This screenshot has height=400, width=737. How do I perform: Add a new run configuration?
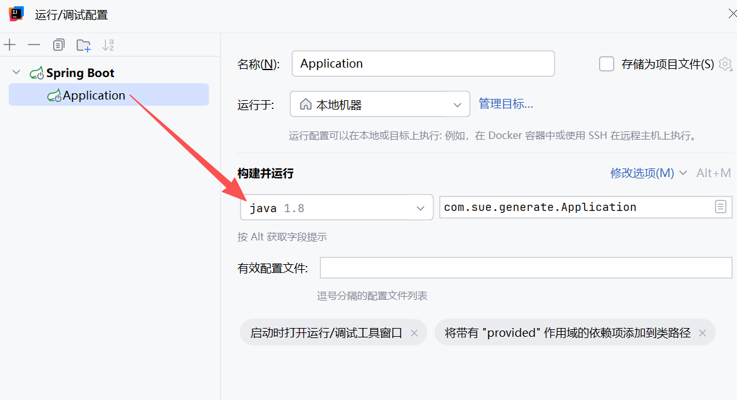pyautogui.click(x=10, y=45)
